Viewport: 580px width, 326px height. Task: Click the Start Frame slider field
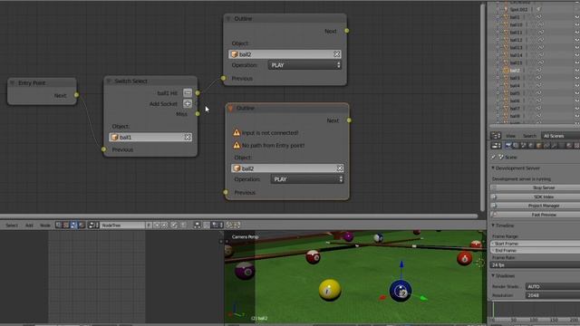pos(536,244)
